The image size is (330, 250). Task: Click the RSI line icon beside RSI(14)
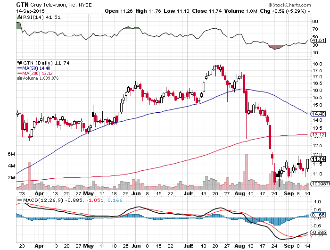pyautogui.click(x=20, y=17)
